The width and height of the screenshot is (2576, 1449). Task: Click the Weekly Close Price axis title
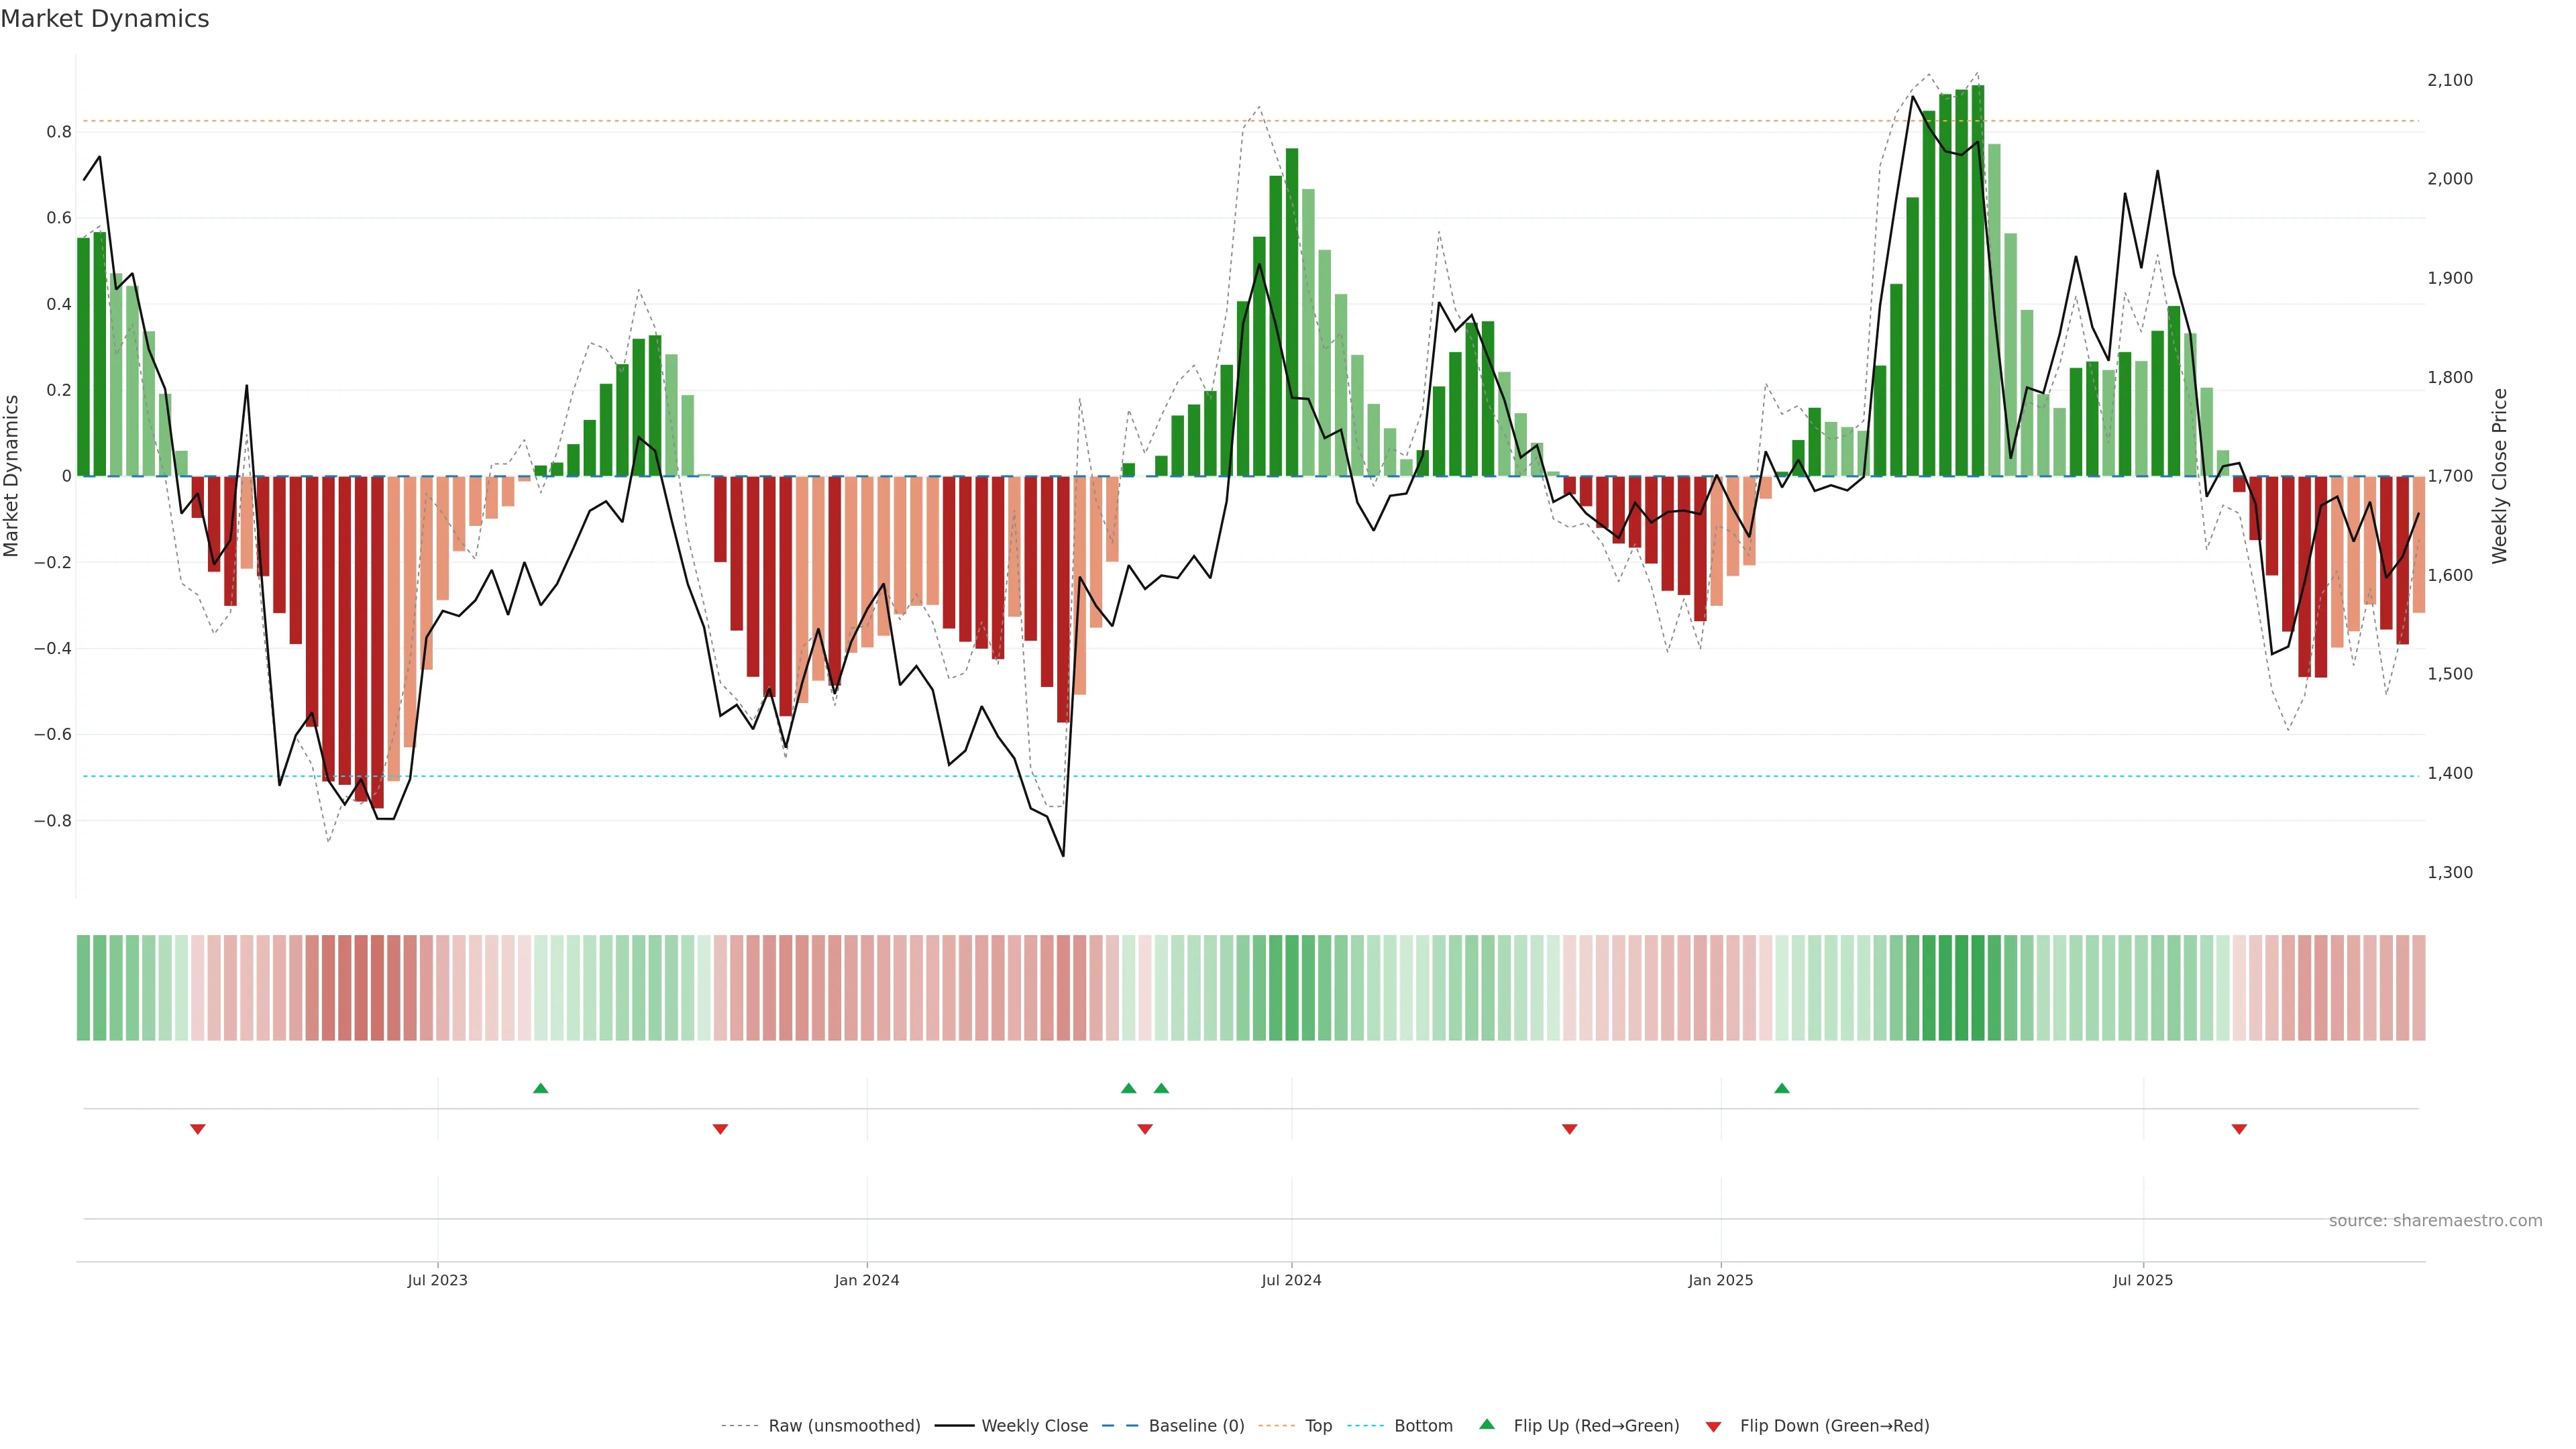[x=2500, y=476]
